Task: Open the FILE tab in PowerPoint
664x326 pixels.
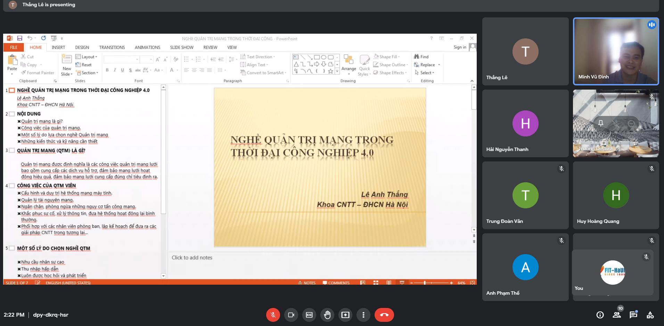Action: (x=14, y=47)
